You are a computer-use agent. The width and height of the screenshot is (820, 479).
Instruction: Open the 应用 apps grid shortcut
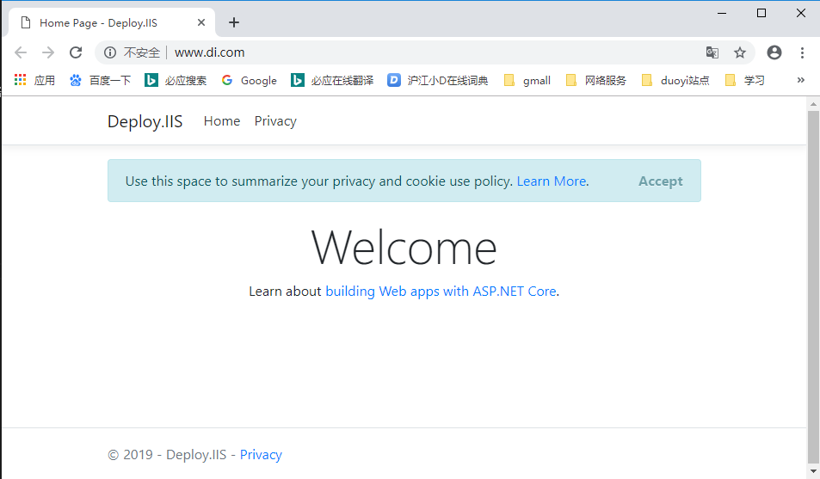click(x=34, y=80)
